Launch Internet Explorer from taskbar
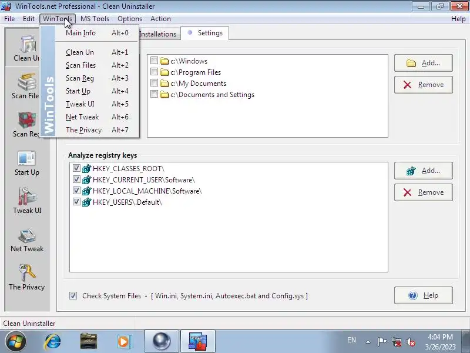This screenshot has width=470, height=353. coord(53,342)
